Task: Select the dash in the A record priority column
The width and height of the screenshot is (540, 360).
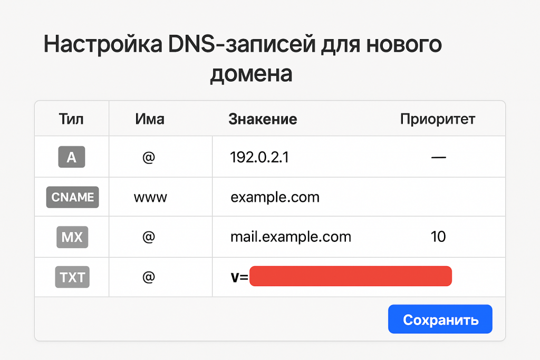Action: pos(439,157)
